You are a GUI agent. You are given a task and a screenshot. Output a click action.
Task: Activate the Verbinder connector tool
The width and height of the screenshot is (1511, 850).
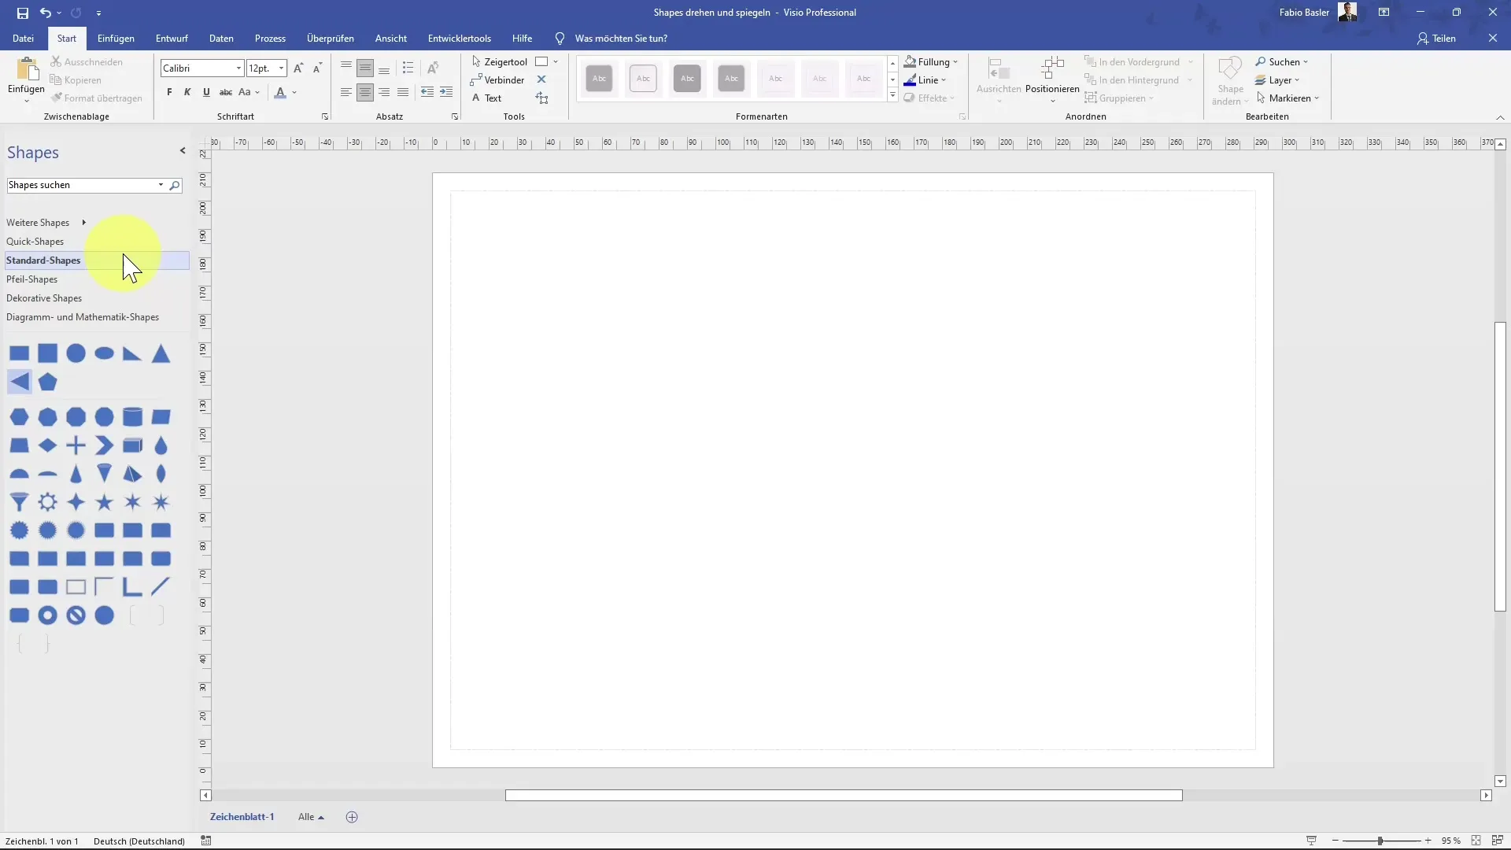tap(497, 79)
